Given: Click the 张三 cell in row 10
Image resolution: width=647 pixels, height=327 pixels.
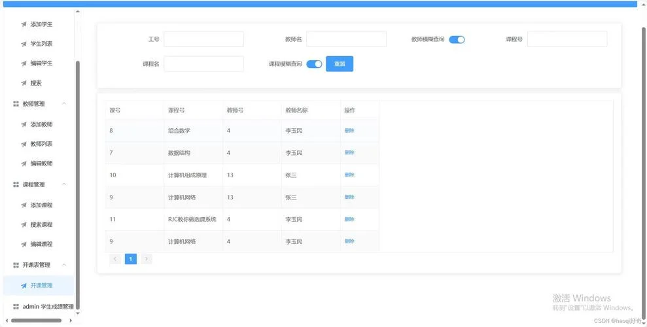Looking at the screenshot, I should click(x=311, y=175).
